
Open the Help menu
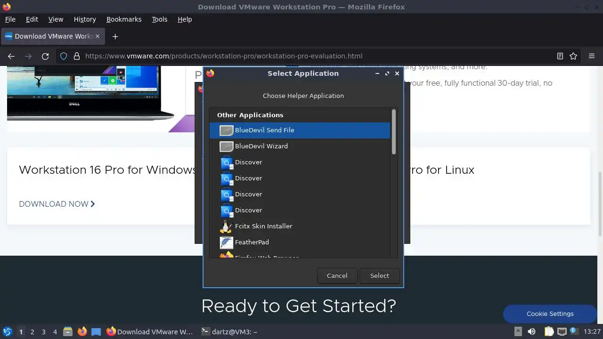(x=185, y=19)
